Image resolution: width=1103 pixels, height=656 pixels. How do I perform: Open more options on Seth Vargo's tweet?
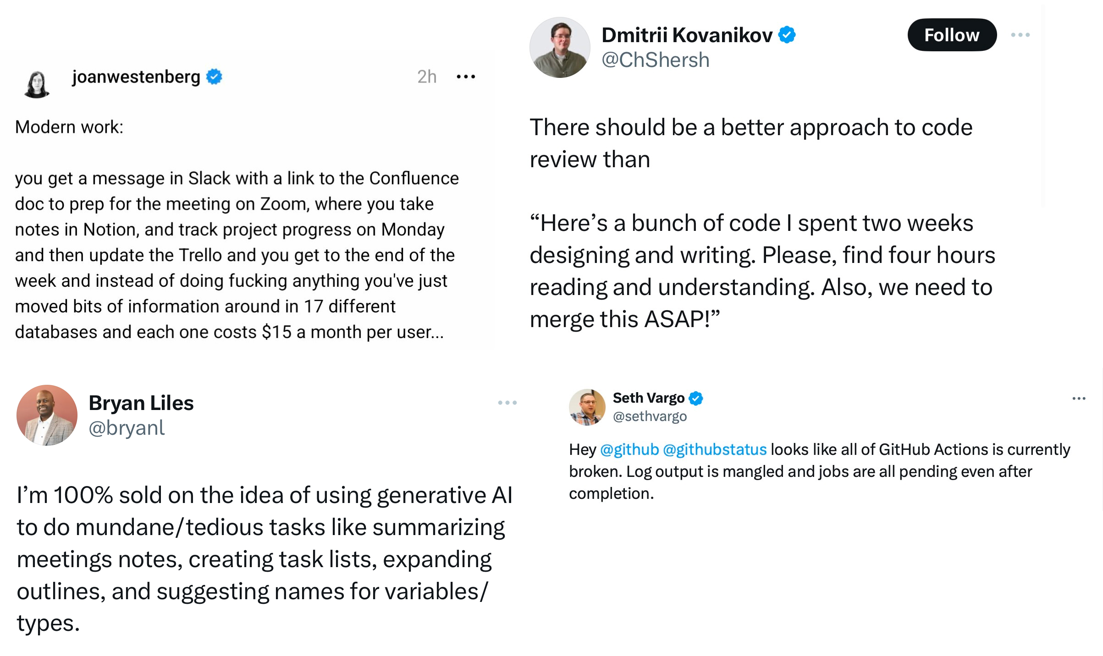[x=1079, y=399]
